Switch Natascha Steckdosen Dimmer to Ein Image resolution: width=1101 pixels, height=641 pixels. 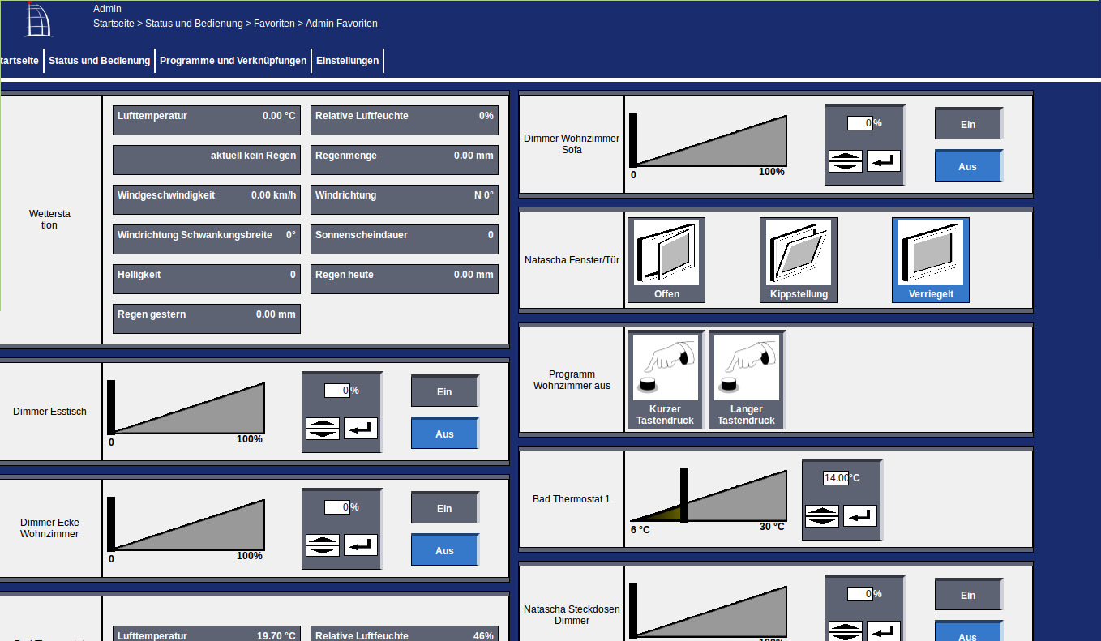tap(969, 594)
